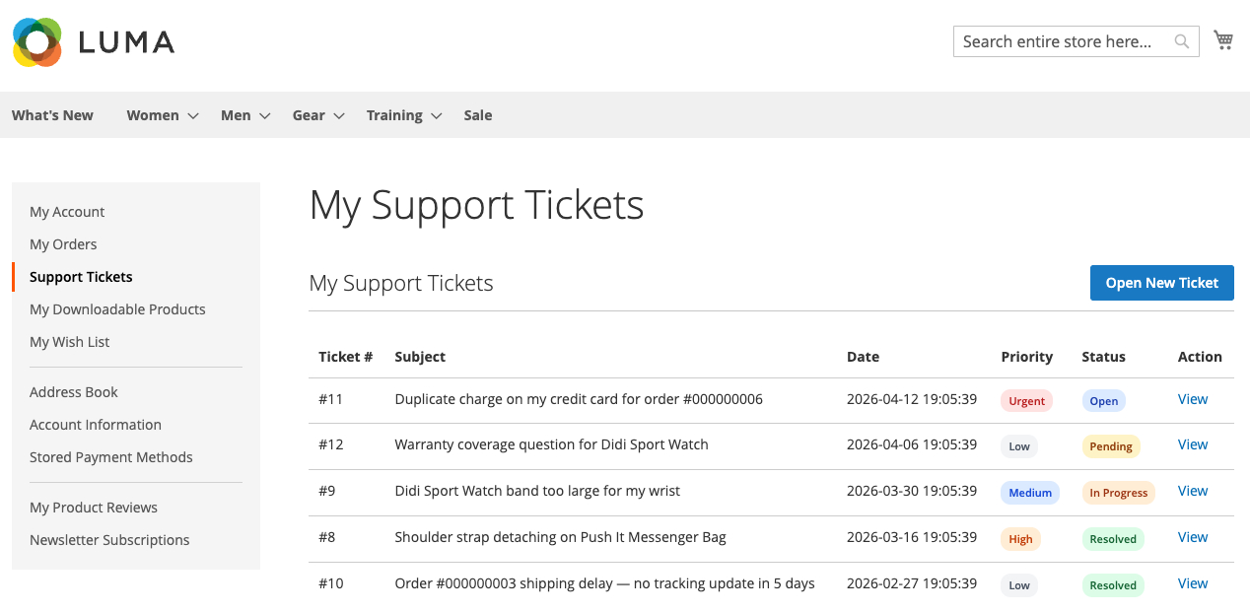Click the Medium priority badge

tap(1030, 493)
